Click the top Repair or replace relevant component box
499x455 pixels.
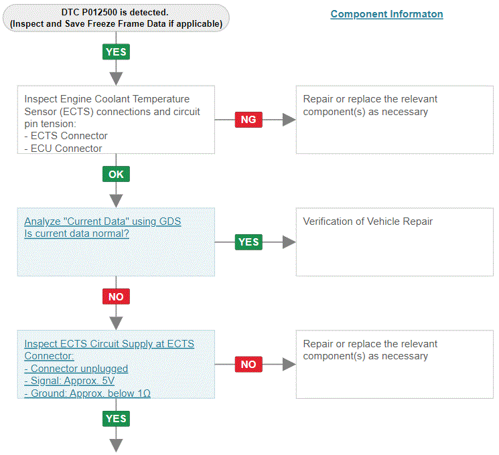[x=395, y=120]
